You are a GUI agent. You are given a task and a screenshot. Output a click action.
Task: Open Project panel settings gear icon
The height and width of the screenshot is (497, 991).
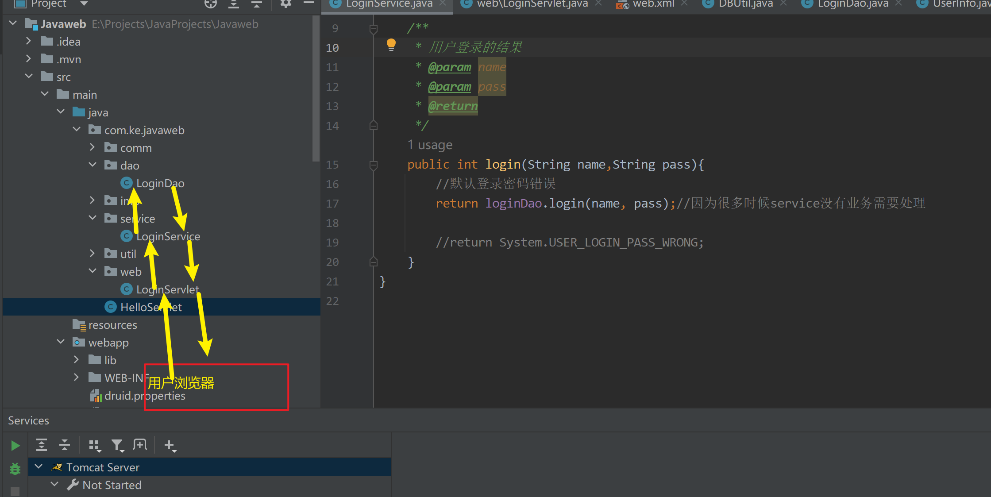[x=285, y=4]
